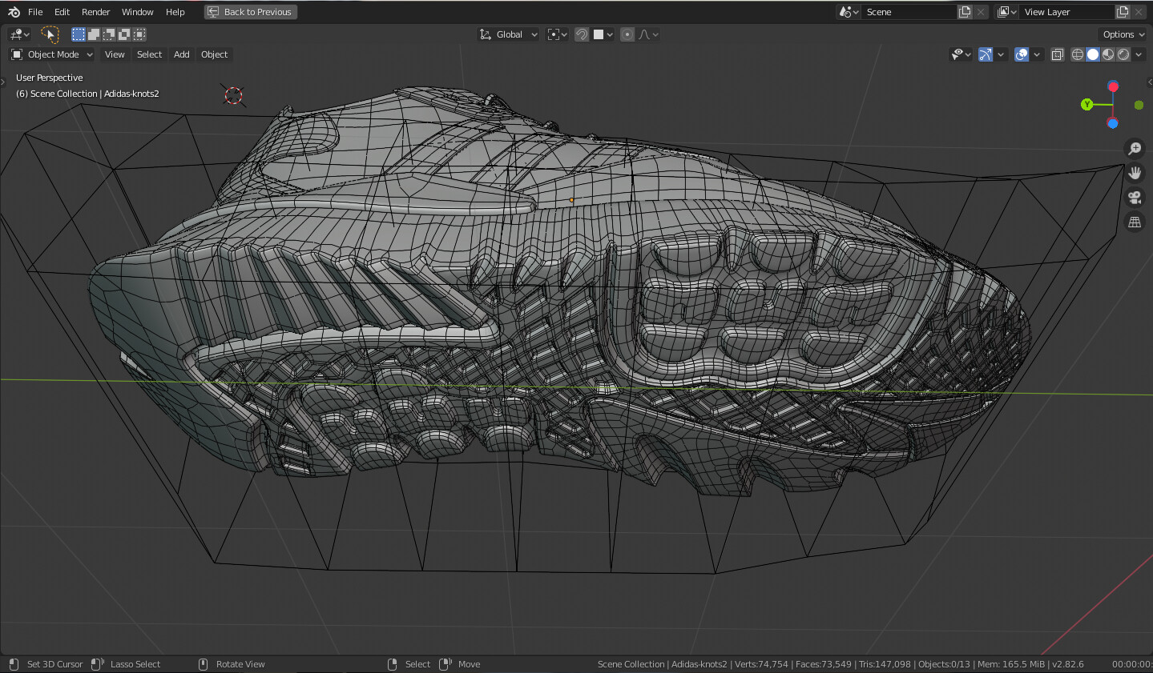Screen dimensions: 1153x673
Task: Open the pivot point dropdown
Action: [x=557, y=34]
